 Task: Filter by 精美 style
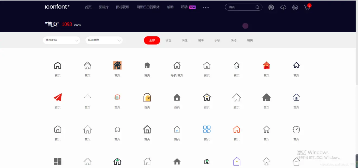coord(250,40)
